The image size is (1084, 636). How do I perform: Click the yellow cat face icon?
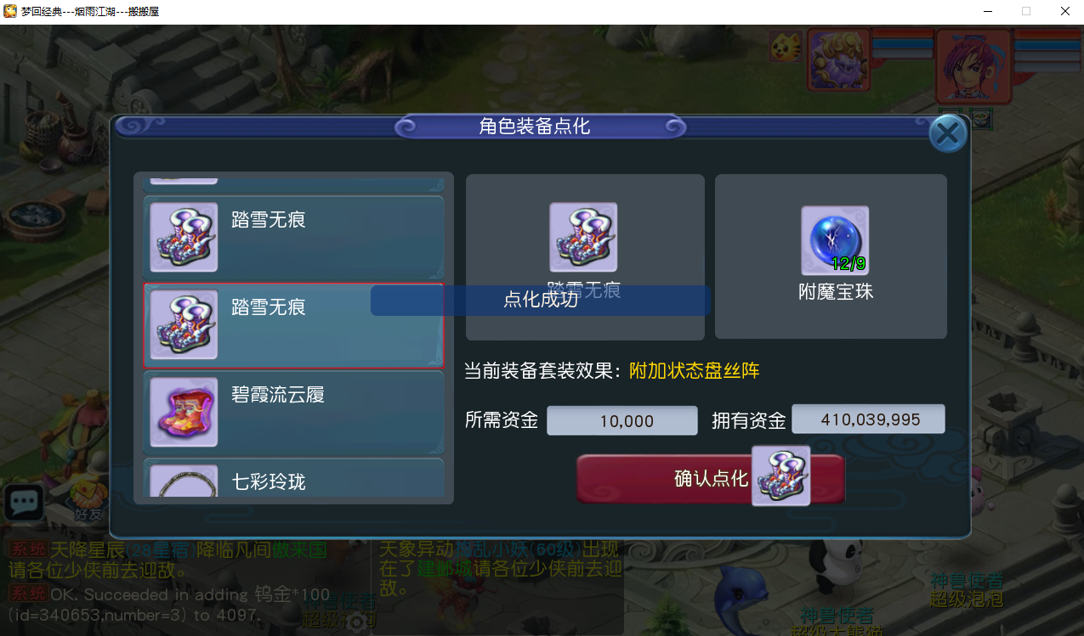(x=786, y=46)
